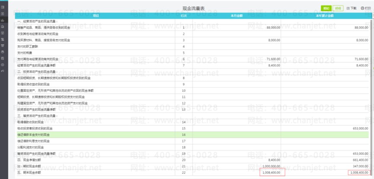
Task: Select row 销售产成品、商品、提供劳务收到的现金
Action: click(192, 28)
